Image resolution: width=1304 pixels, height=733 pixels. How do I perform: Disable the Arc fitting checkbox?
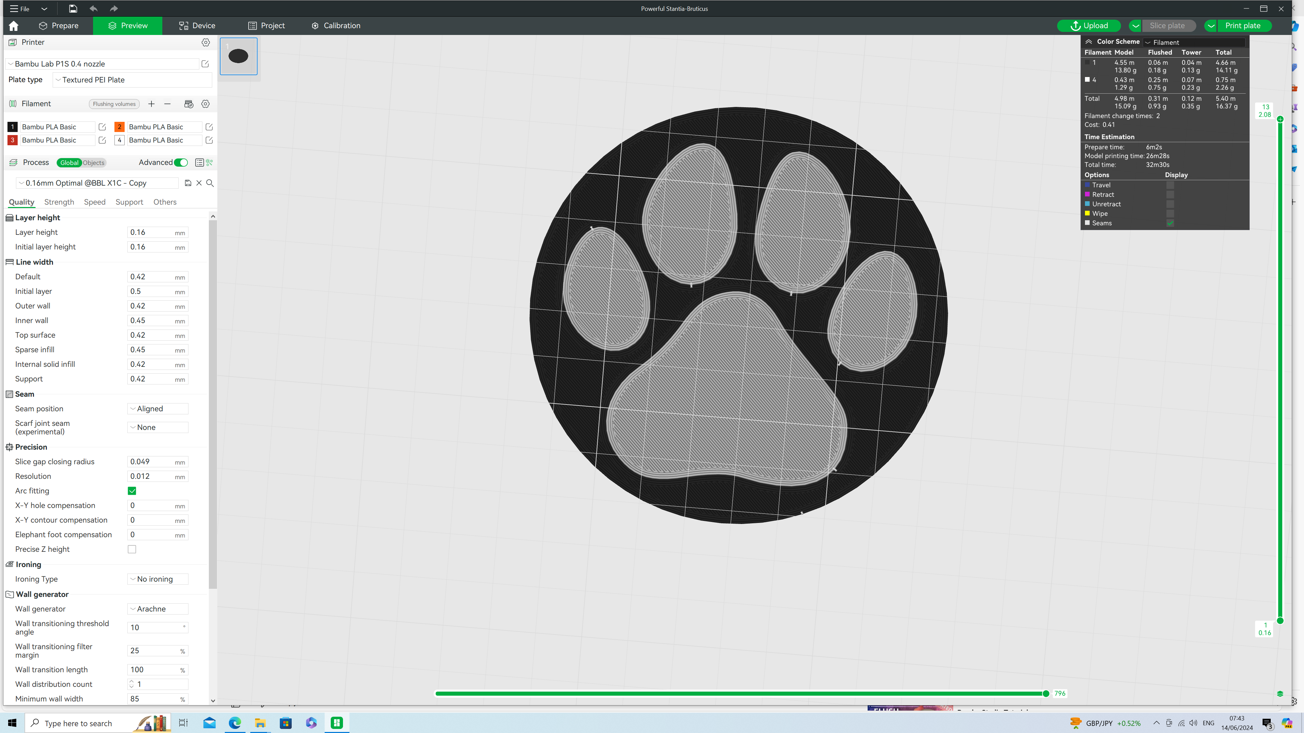point(132,491)
